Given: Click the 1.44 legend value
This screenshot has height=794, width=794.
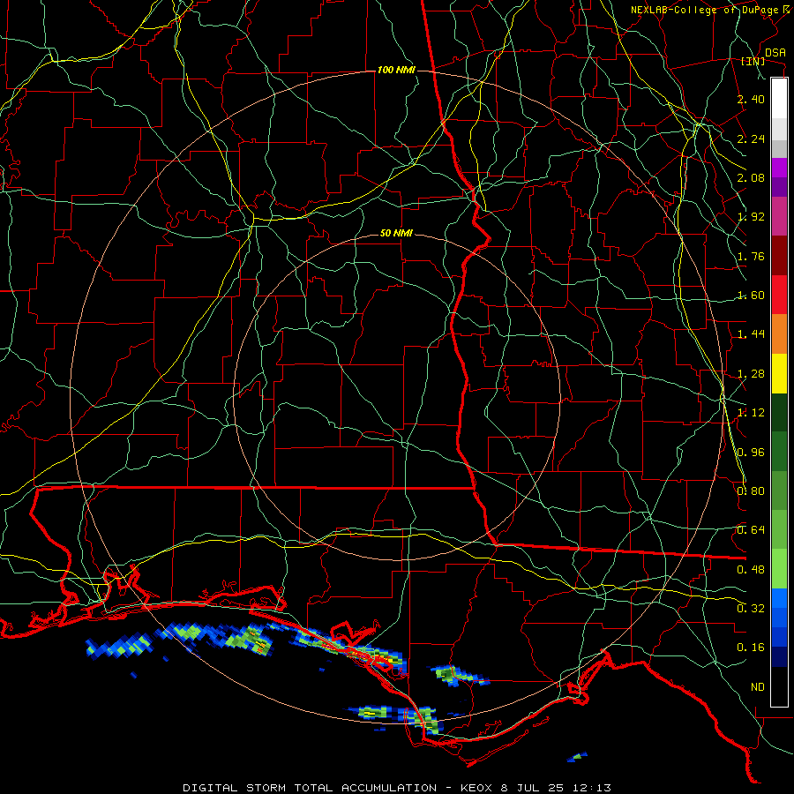Looking at the screenshot, I should pyautogui.click(x=751, y=334).
